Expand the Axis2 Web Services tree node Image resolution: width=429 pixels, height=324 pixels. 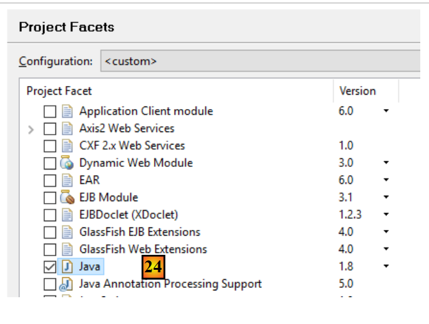pyautogui.click(x=32, y=129)
